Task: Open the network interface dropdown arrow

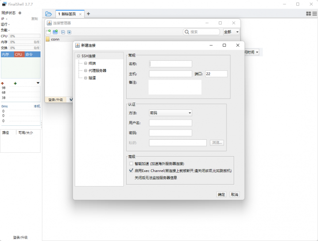Action: click(x=38, y=83)
